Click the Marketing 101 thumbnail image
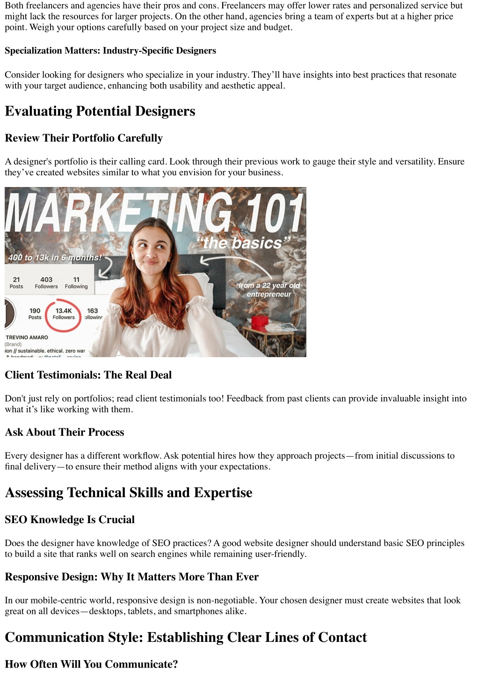479x676 pixels. tap(155, 272)
